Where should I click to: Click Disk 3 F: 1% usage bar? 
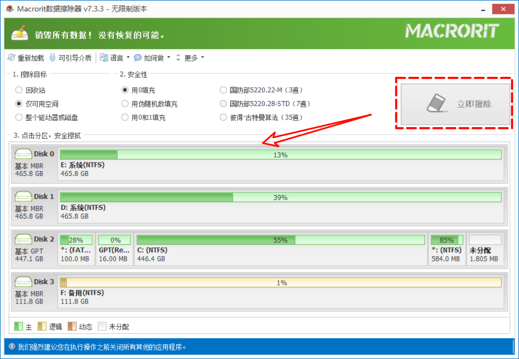pyautogui.click(x=281, y=283)
